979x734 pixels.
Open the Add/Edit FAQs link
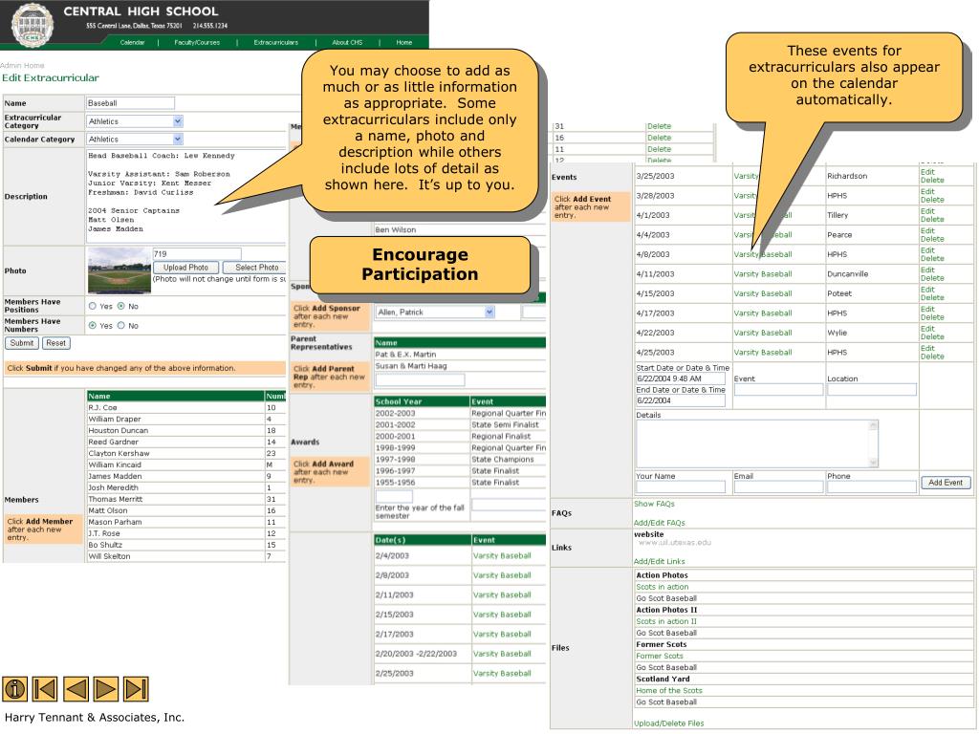click(660, 523)
